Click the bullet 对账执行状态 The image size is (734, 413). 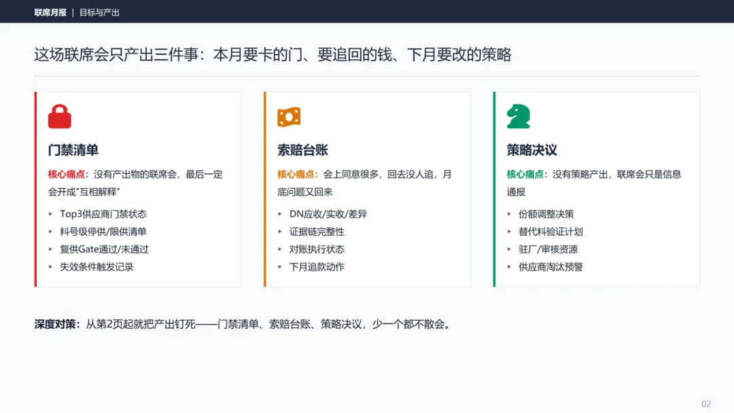point(317,249)
